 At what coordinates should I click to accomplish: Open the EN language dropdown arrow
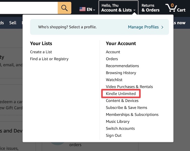[94, 10]
